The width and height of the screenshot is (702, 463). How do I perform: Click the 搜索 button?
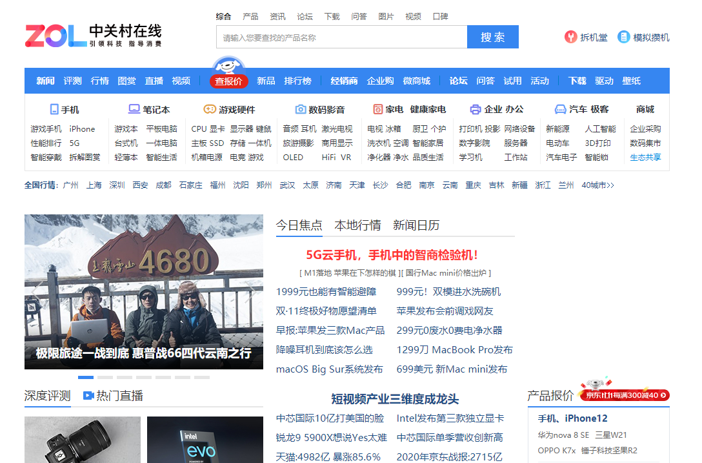(492, 37)
